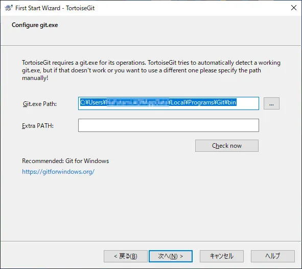Image resolution: width=302 pixels, height=269 pixels.
Task: Go back with the 戻る(B) button
Action: [126, 256]
